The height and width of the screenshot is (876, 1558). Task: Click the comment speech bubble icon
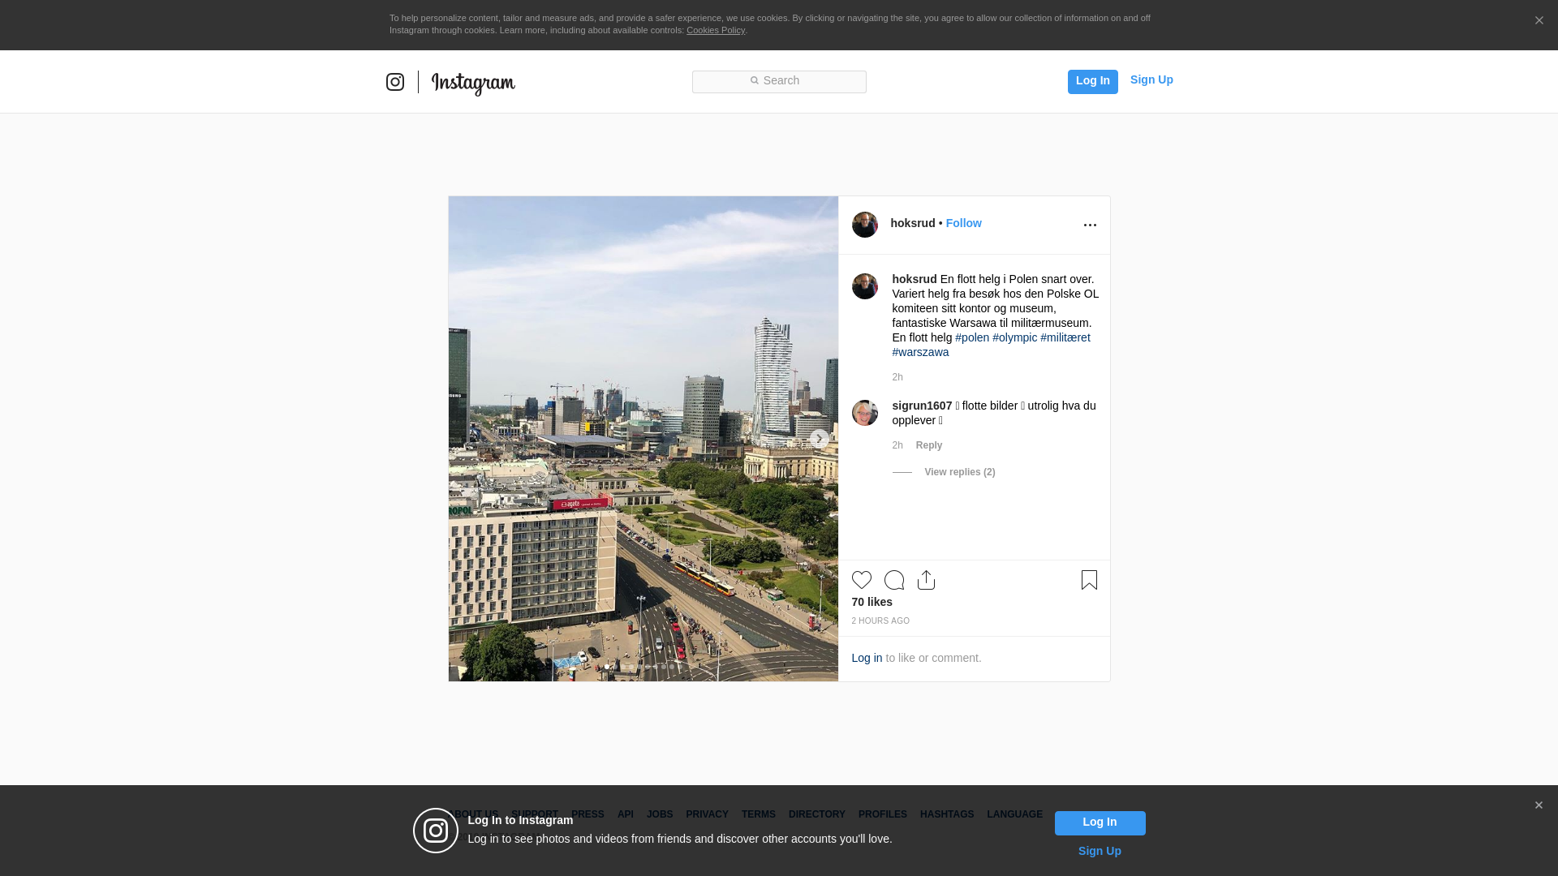(x=893, y=580)
